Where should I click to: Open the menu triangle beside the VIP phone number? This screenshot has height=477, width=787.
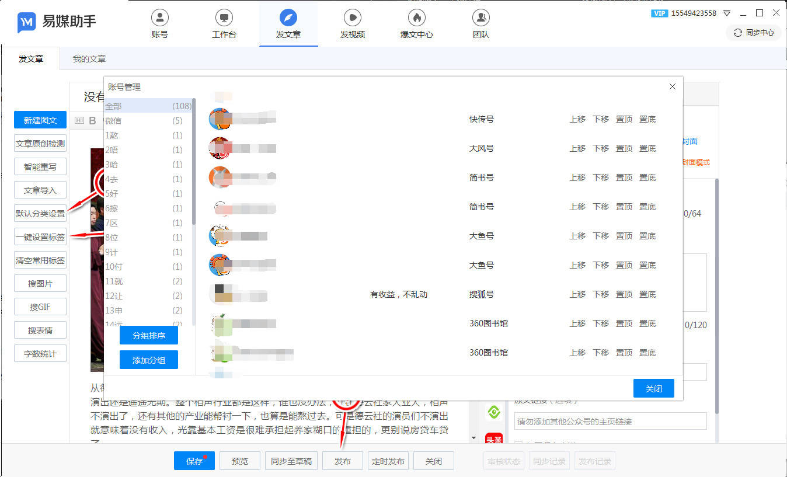[727, 13]
